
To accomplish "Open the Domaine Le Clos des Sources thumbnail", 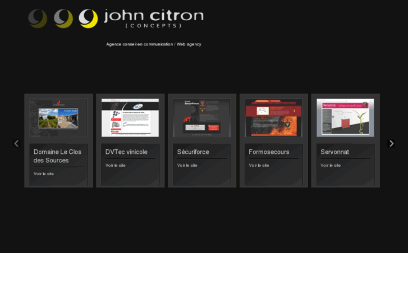I will 58,118.
